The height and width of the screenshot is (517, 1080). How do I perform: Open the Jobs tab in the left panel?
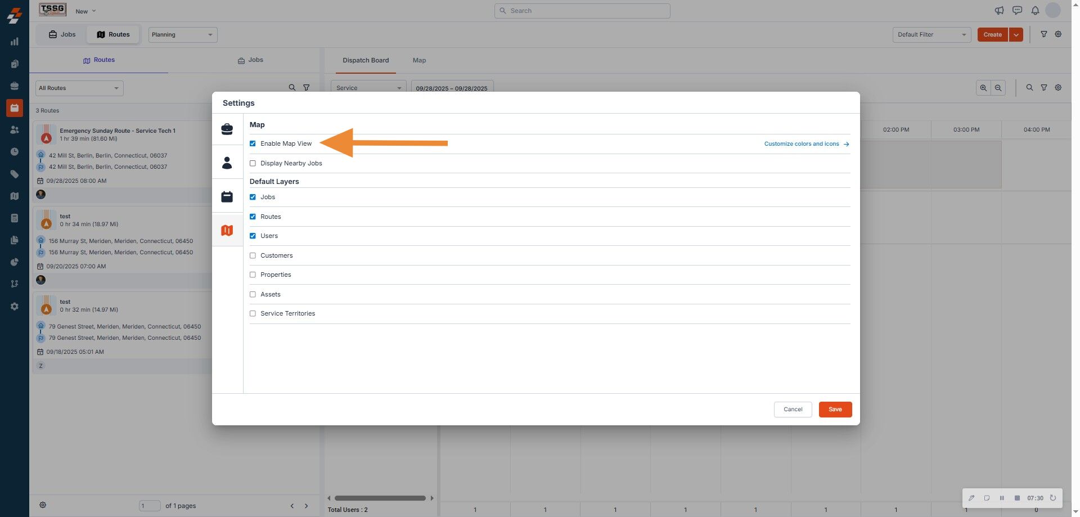click(x=250, y=60)
